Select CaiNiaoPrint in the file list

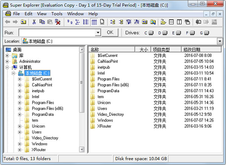pyautogui.click(x=108, y=61)
